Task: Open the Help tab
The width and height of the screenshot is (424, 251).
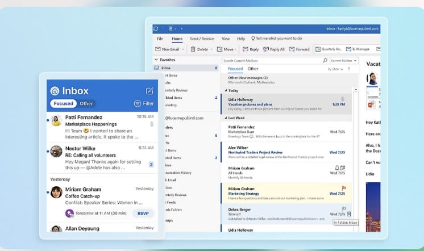Action: click(x=241, y=39)
